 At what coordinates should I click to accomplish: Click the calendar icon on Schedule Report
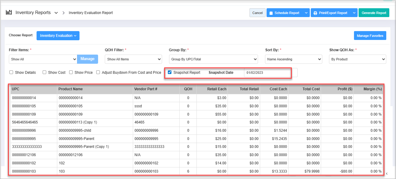271,13
